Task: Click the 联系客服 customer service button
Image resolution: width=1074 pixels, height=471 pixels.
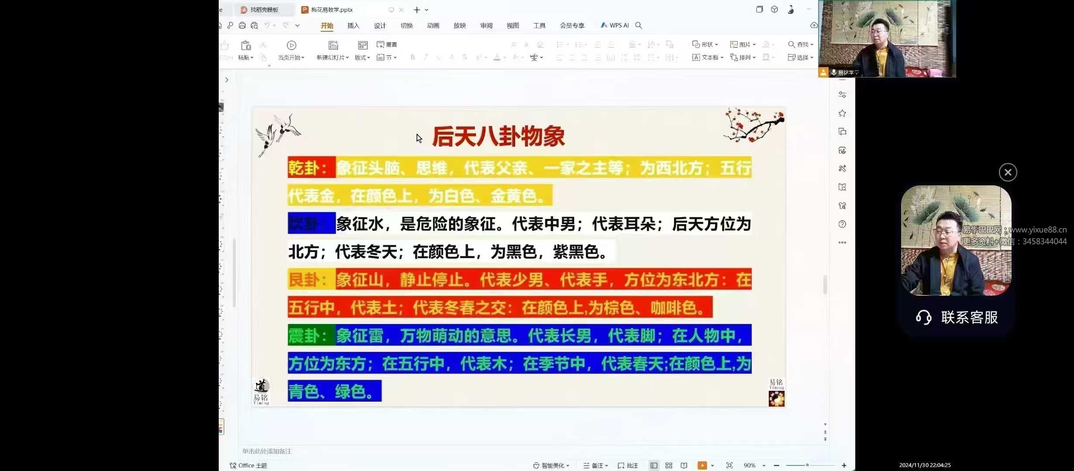Action: [x=956, y=317]
